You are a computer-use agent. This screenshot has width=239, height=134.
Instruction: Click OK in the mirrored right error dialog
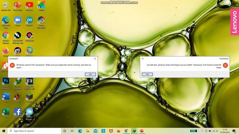click(x=147, y=74)
